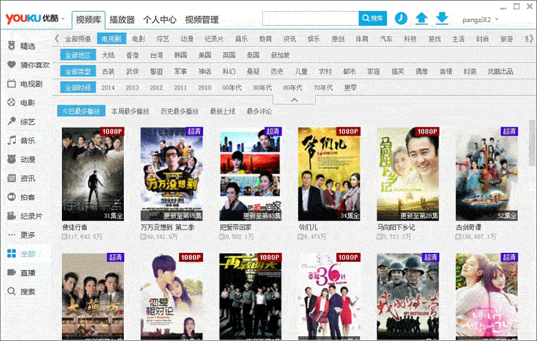Go to 直播 camera icon in sidebar
537x341 pixels.
click(x=12, y=273)
